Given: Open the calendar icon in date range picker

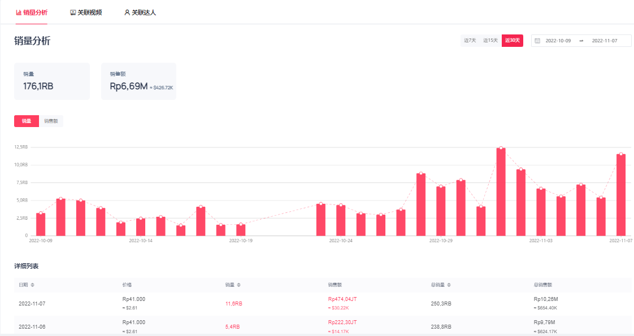Looking at the screenshot, I should [x=537, y=41].
